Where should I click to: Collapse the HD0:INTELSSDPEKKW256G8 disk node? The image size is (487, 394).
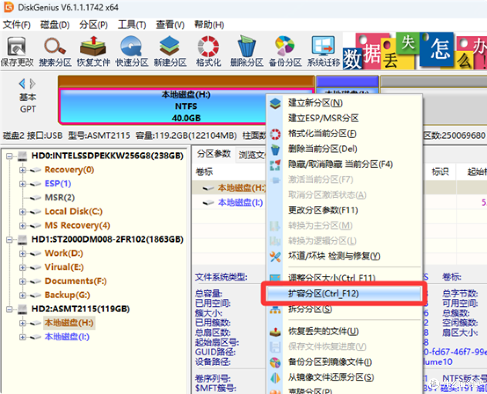9,156
